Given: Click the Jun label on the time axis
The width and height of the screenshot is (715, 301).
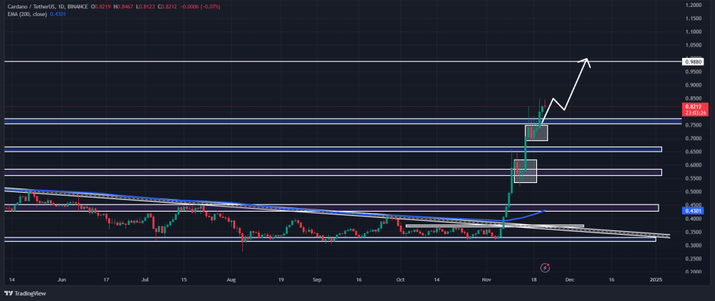Looking at the screenshot, I should point(62,279).
